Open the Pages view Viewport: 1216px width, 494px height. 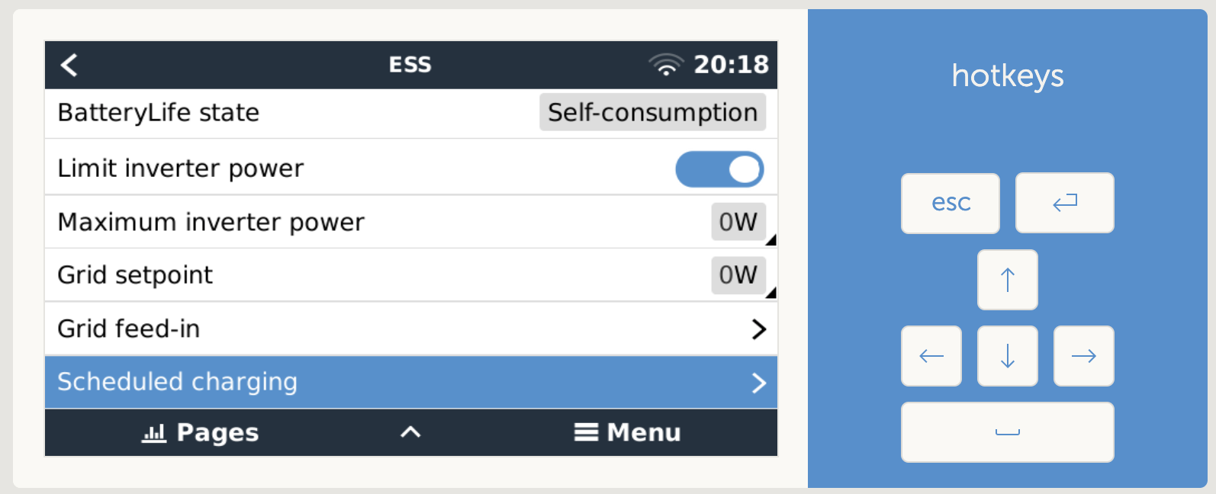click(201, 432)
